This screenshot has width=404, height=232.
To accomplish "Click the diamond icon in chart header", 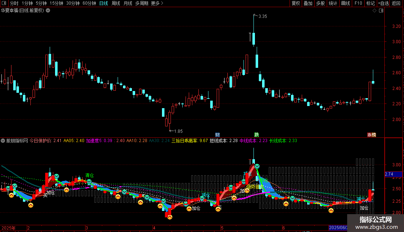I will pos(374,11).
